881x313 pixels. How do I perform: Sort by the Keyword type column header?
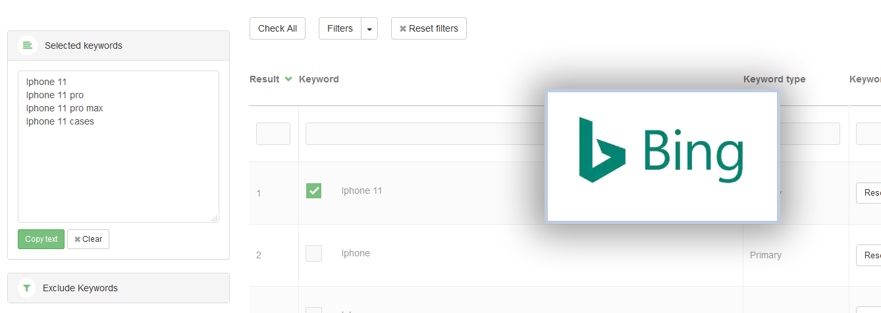(x=774, y=79)
